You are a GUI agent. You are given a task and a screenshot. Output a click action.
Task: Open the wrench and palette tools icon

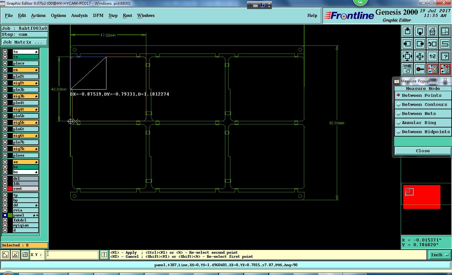[x=407, y=69]
